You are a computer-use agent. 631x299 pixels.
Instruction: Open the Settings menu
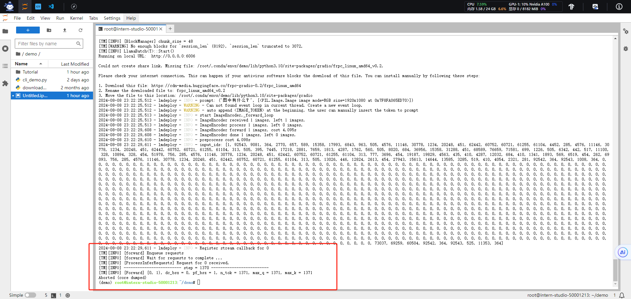pos(112,18)
